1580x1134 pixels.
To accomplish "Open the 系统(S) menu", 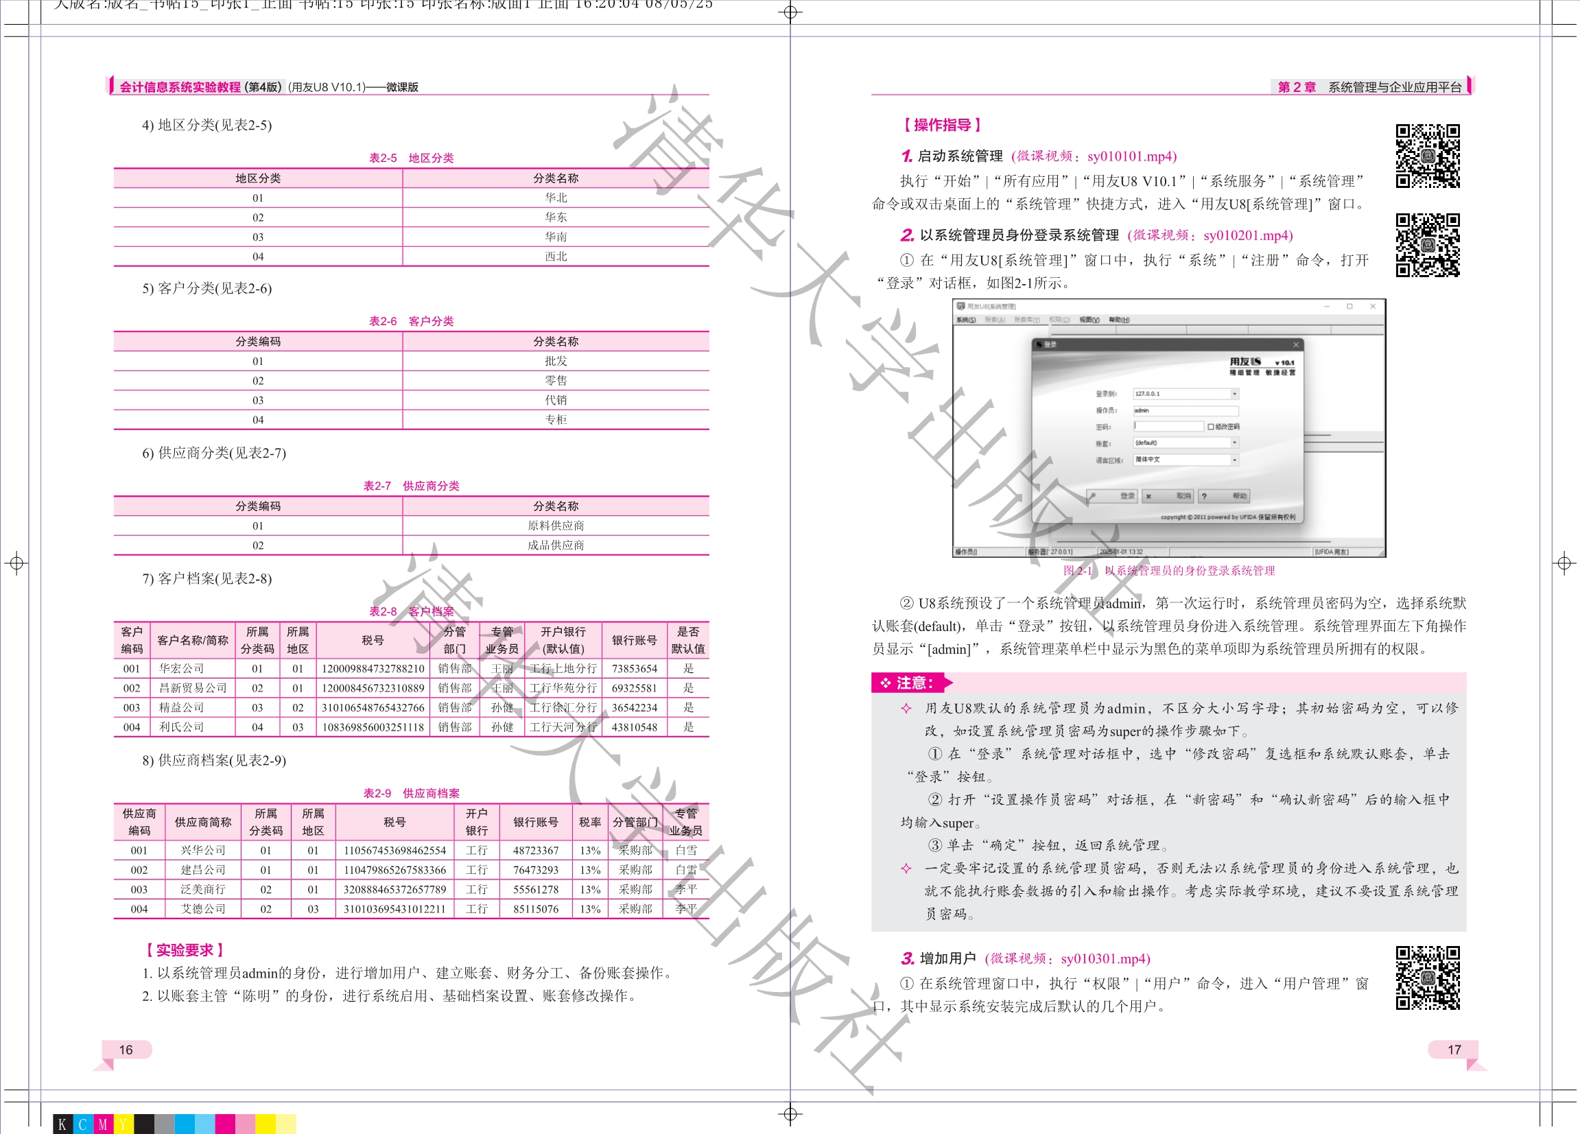I will [965, 320].
